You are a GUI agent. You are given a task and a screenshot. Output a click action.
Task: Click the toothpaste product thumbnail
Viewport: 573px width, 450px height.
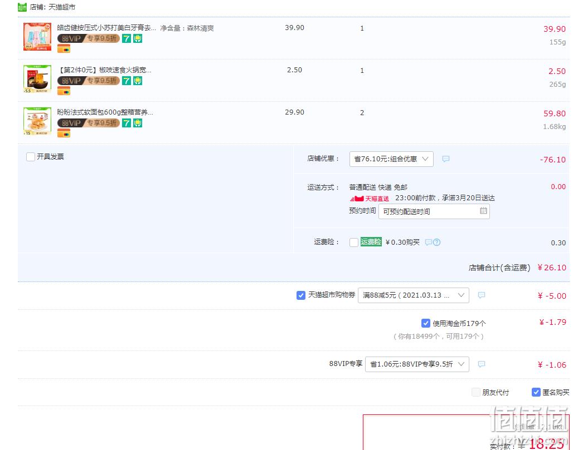pyautogui.click(x=37, y=37)
